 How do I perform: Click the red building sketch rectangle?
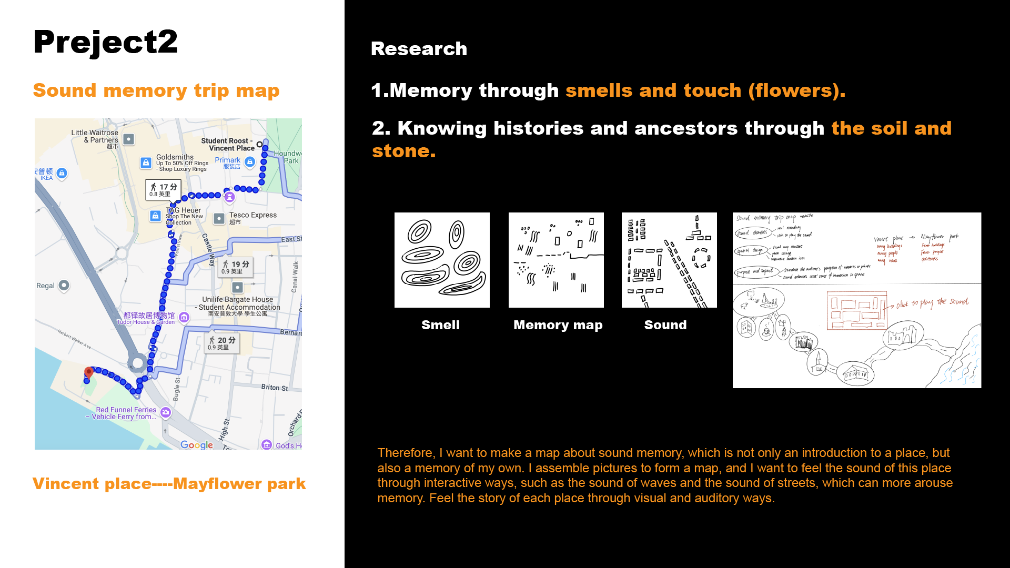pyautogui.click(x=857, y=310)
